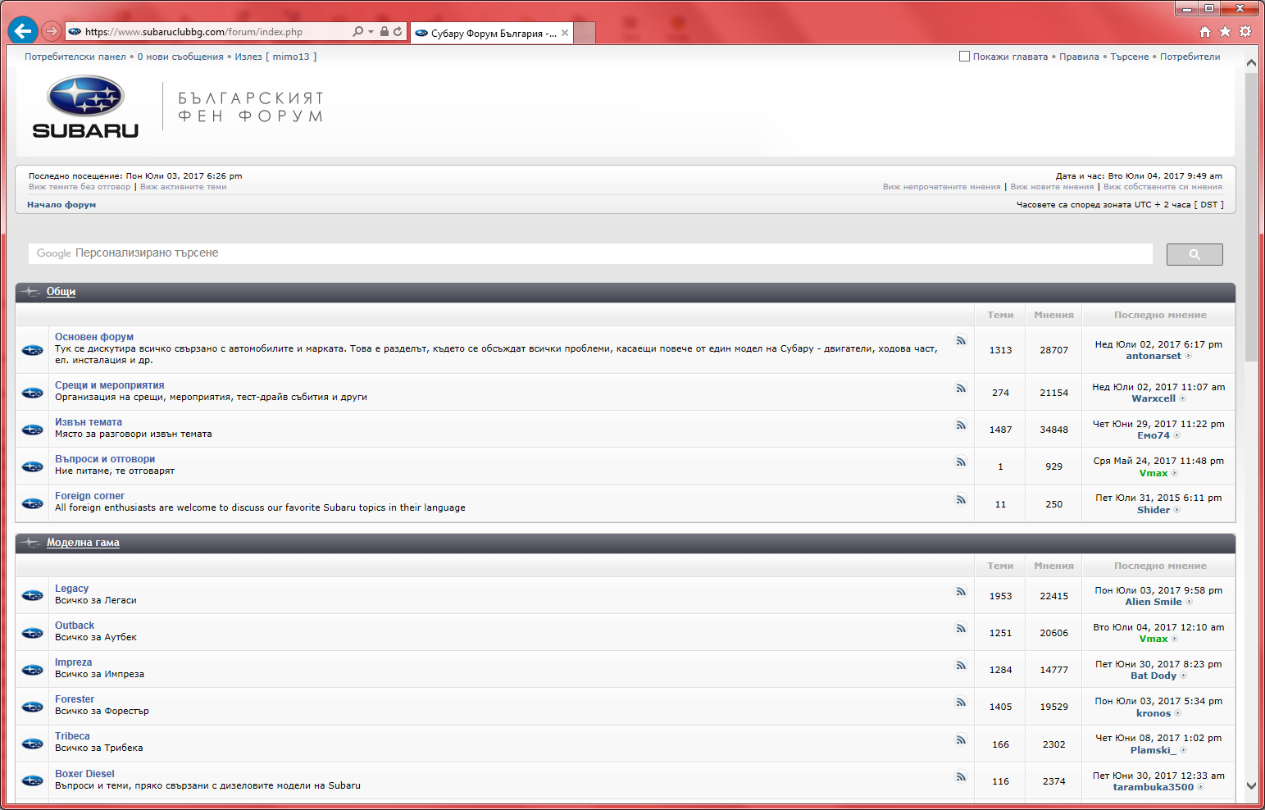This screenshot has width=1265, height=810.
Task: Open Потребителски панел link
Action: point(75,57)
